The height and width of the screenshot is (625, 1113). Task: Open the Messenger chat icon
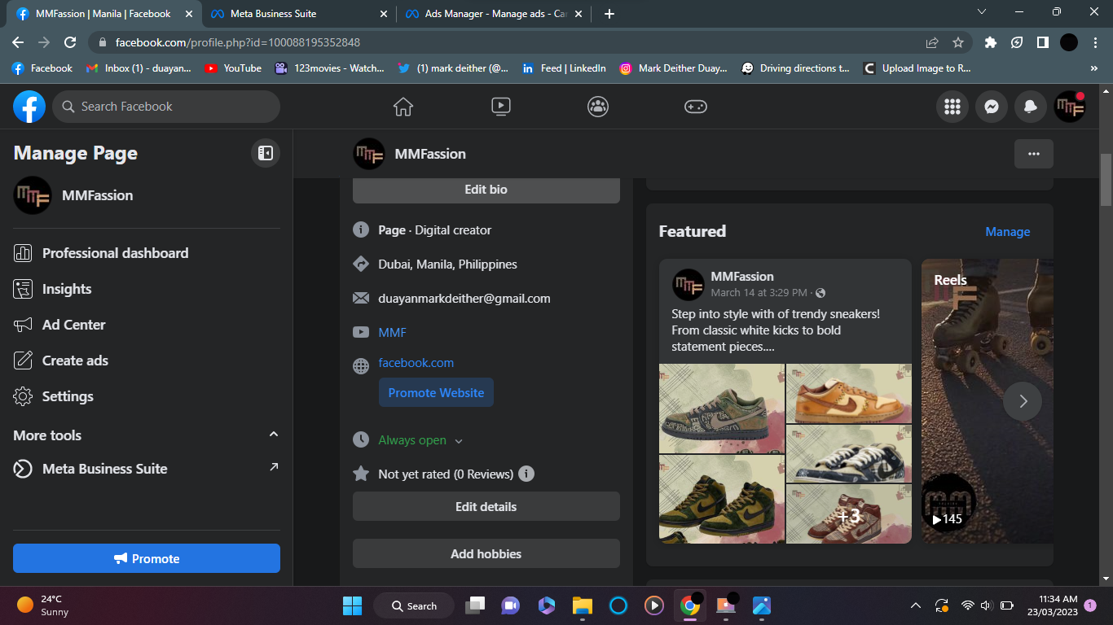tap(991, 107)
